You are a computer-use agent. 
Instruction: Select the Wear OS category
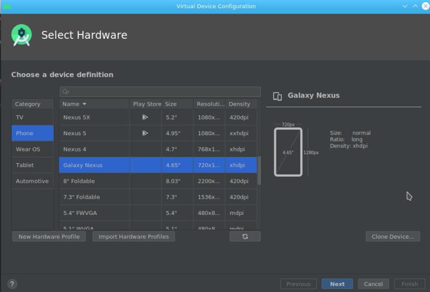33,149
